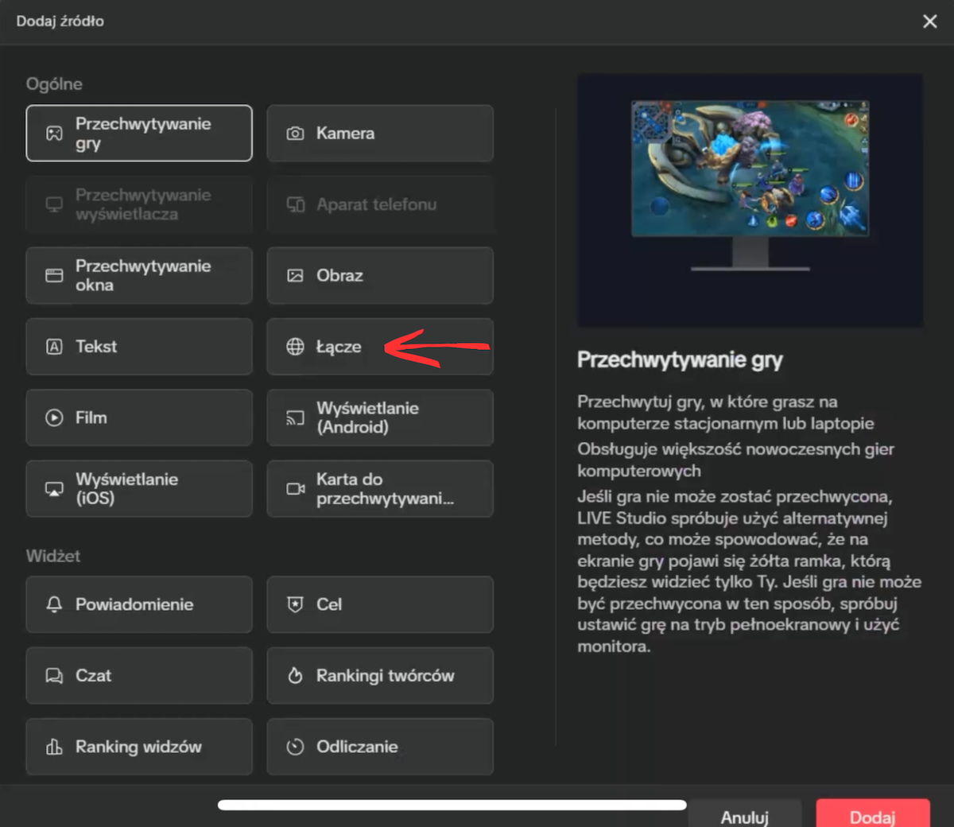Select the Łącze globe icon
Viewport: 954px width, 827px height.
point(295,347)
